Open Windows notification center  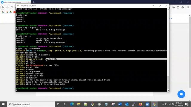187,104
